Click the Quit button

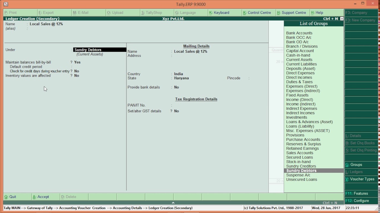pyautogui.click(x=17, y=197)
